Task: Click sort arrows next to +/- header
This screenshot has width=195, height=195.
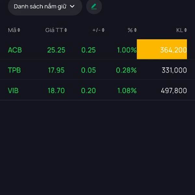Action: [103, 30]
